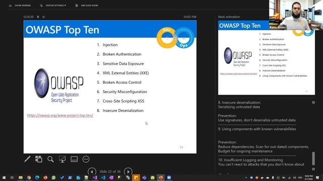The height and width of the screenshot is (181, 323).
Task: Click Insecure Deserialization on main slide
Action: point(123,111)
